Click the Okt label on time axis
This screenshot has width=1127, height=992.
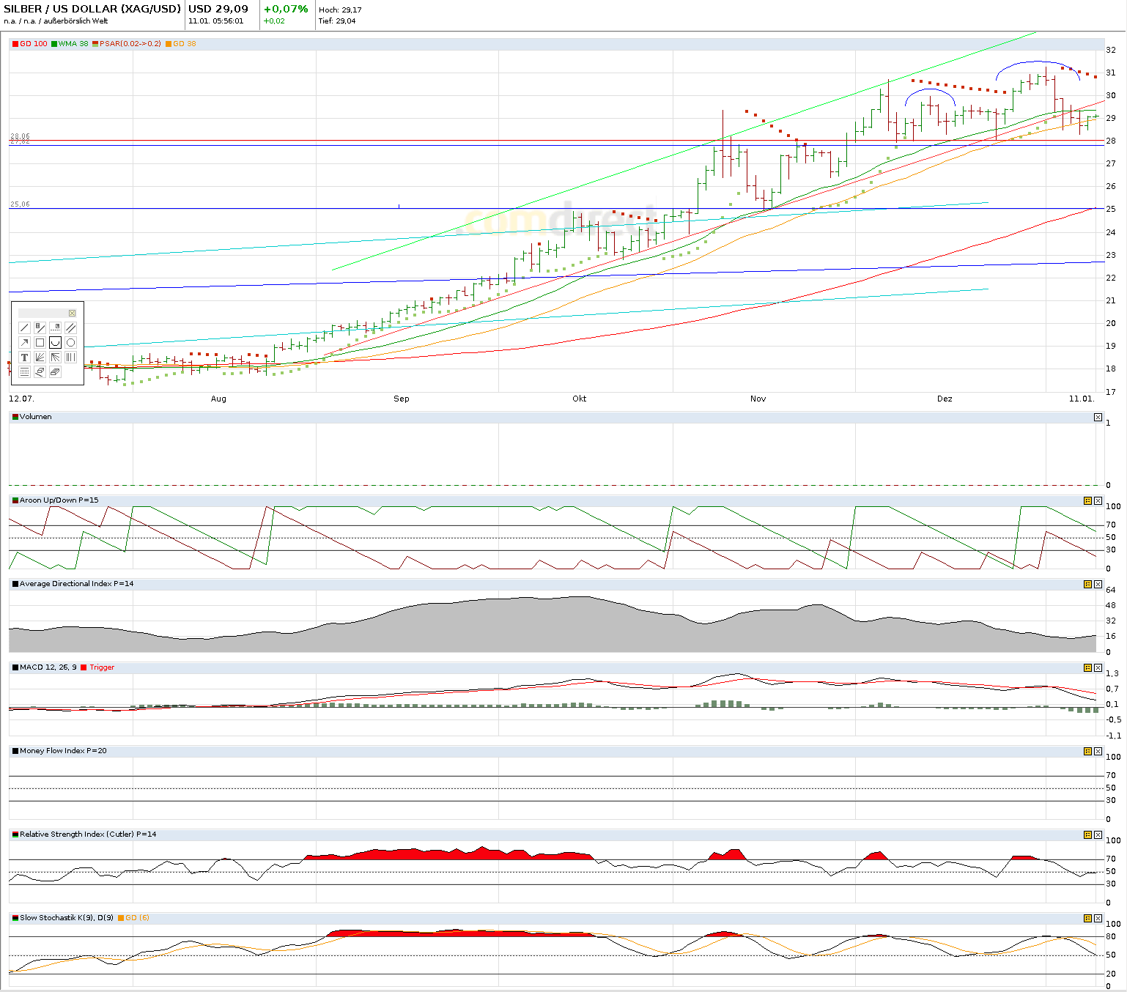coord(580,399)
